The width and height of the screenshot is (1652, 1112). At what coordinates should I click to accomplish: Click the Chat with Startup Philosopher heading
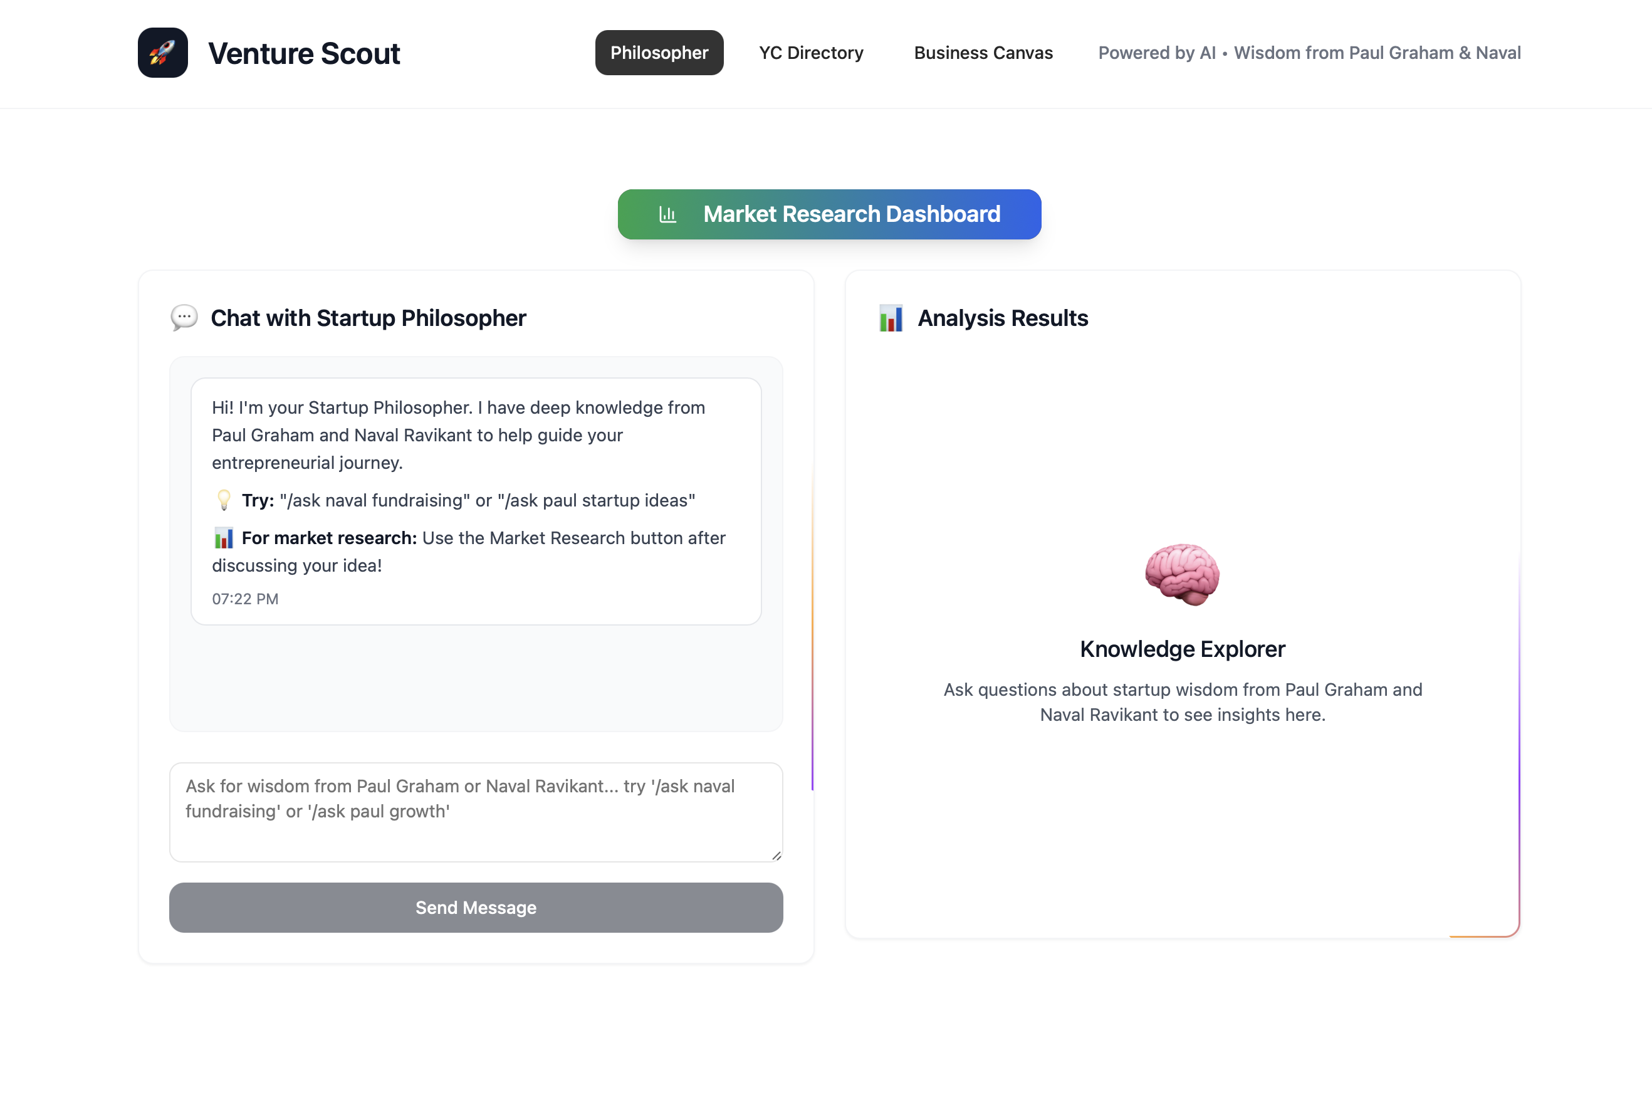[x=368, y=318]
